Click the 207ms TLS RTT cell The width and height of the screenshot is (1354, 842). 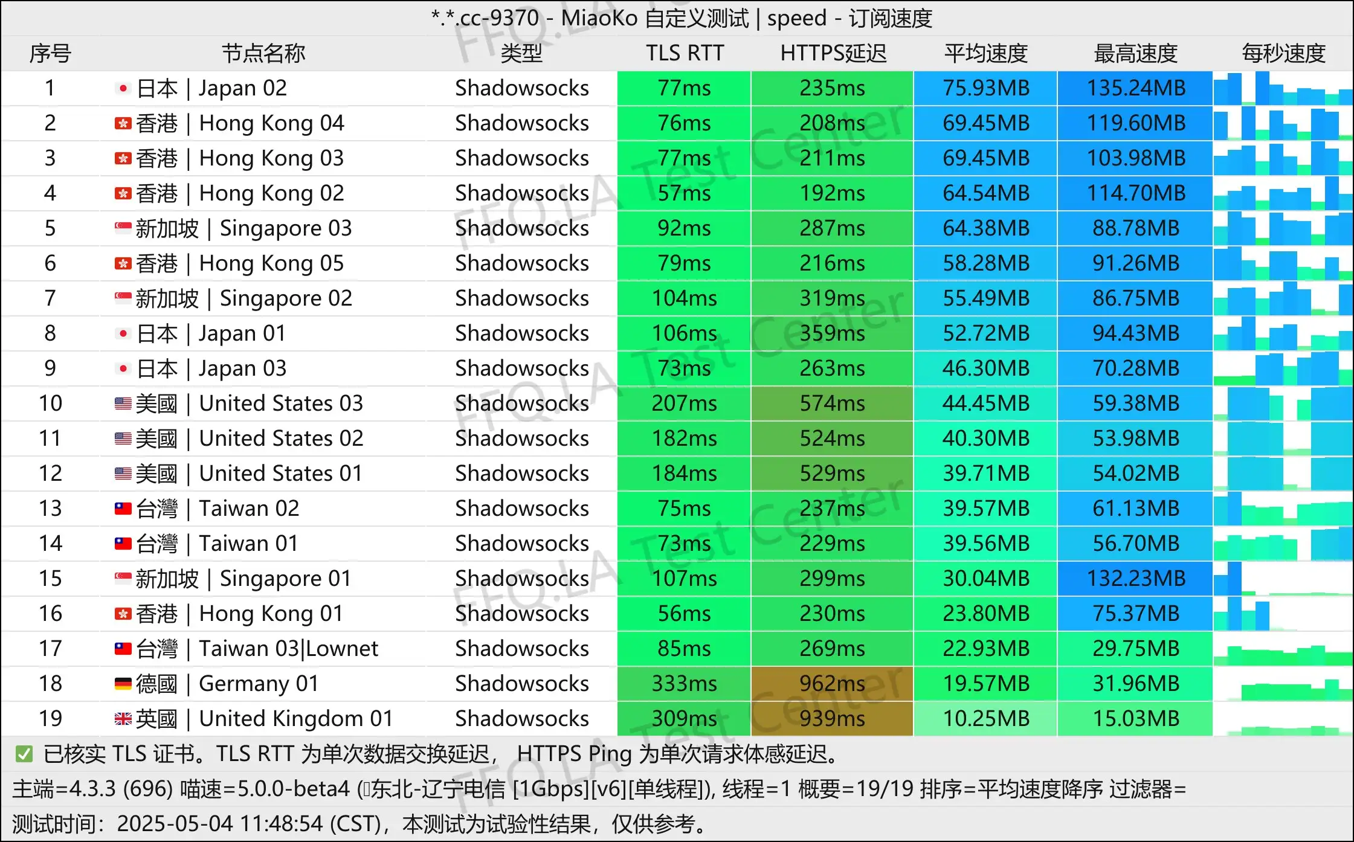coord(684,403)
